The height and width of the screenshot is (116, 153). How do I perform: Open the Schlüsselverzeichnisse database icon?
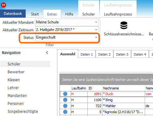pos(124,25)
